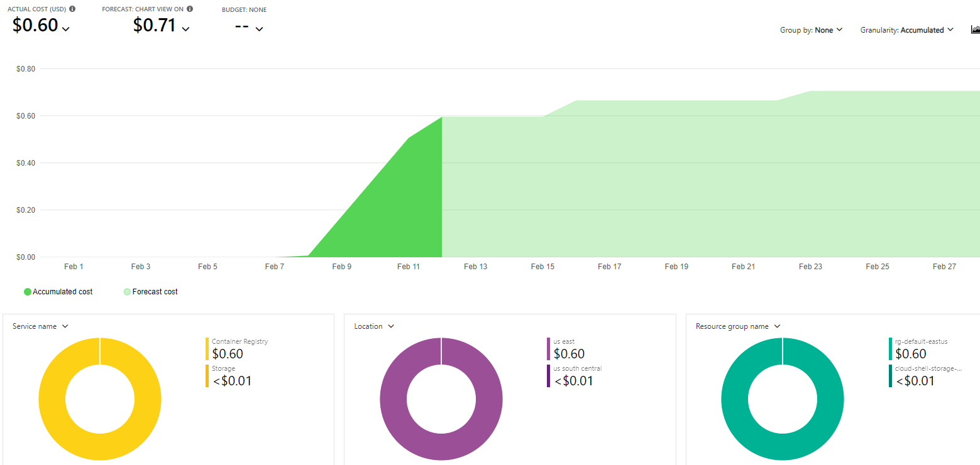Click the $0.60 value under Container Registry
This screenshot has width=980, height=465.
(x=228, y=354)
